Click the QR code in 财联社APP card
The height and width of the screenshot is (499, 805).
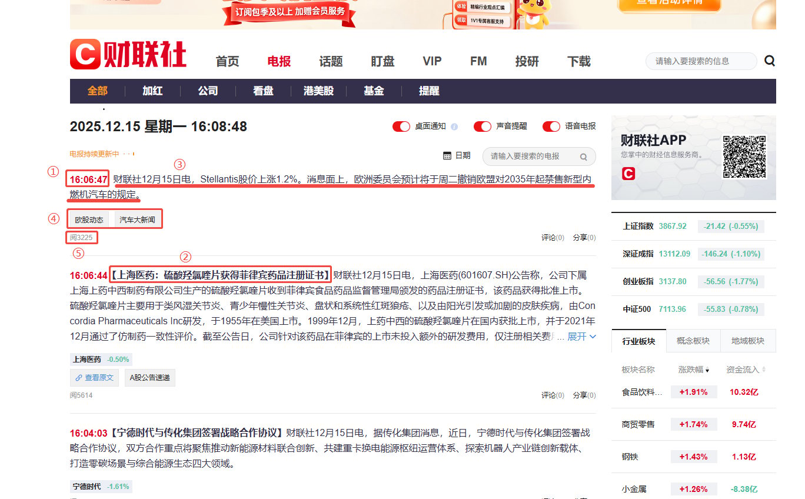[745, 157]
